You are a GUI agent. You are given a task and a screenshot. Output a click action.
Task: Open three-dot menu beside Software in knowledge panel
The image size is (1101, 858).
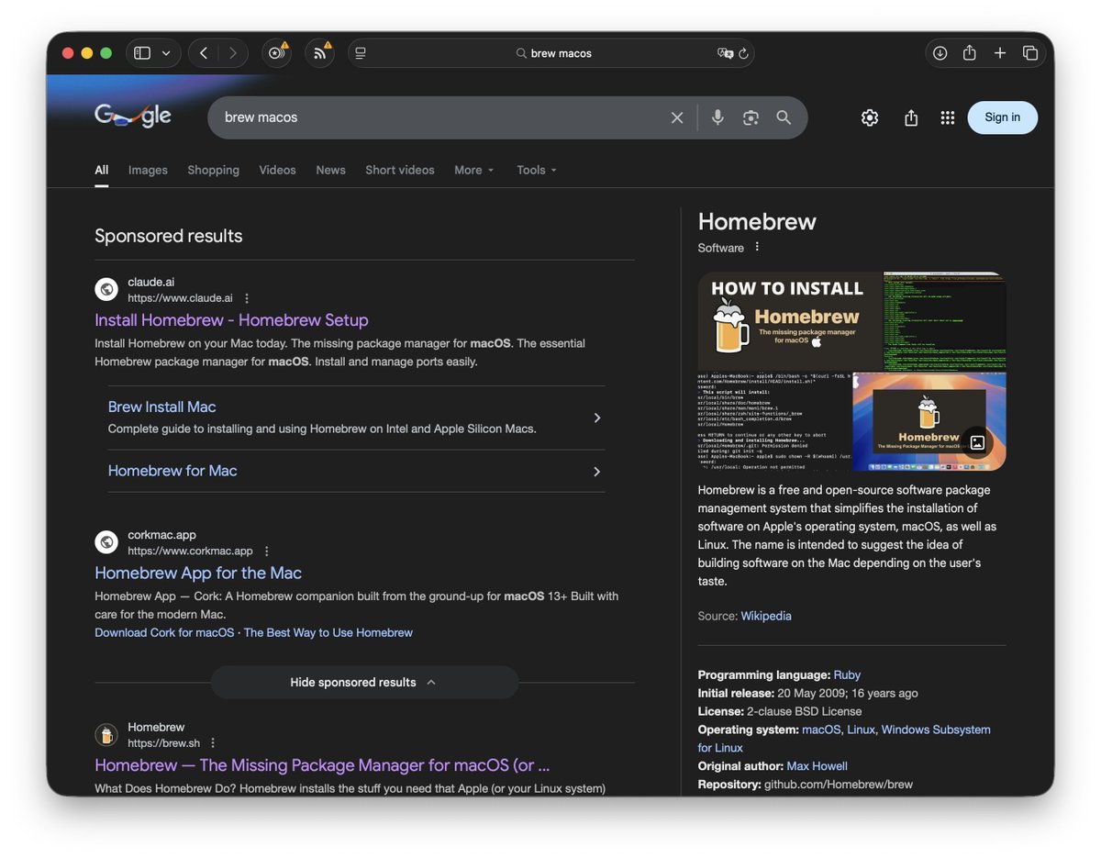pyautogui.click(x=757, y=247)
